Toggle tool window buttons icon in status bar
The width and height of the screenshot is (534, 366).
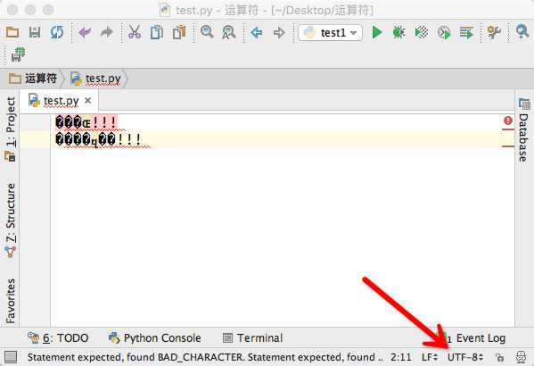11,357
